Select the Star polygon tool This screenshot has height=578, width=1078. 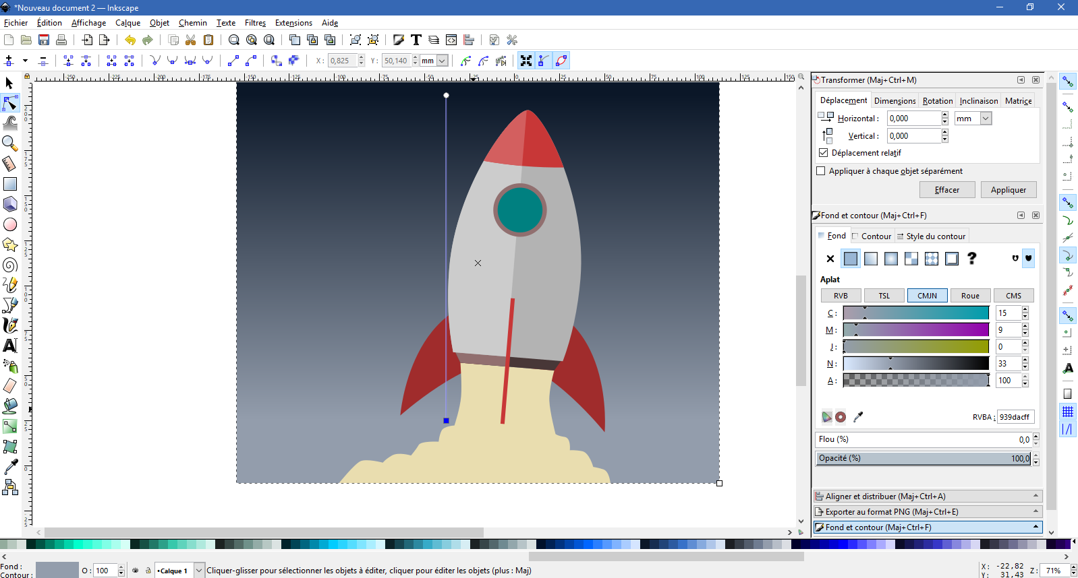coord(10,245)
